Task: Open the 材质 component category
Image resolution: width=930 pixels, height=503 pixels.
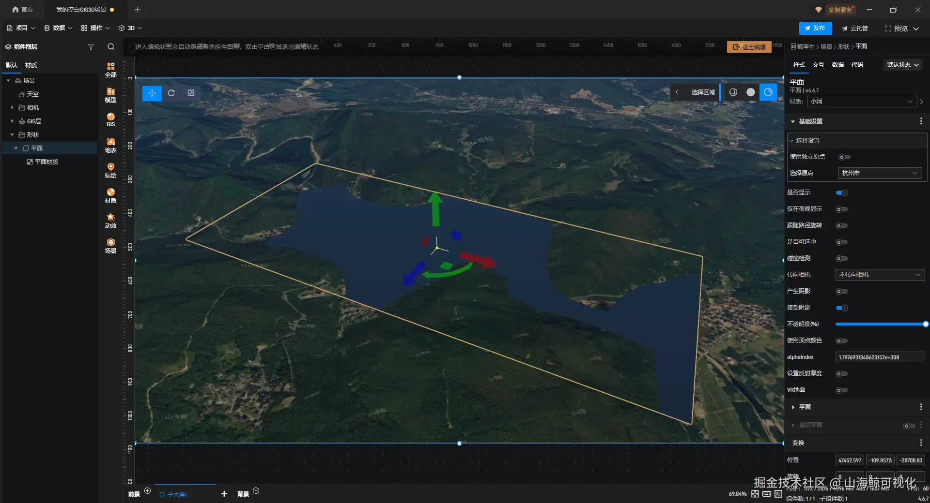Action: click(111, 195)
